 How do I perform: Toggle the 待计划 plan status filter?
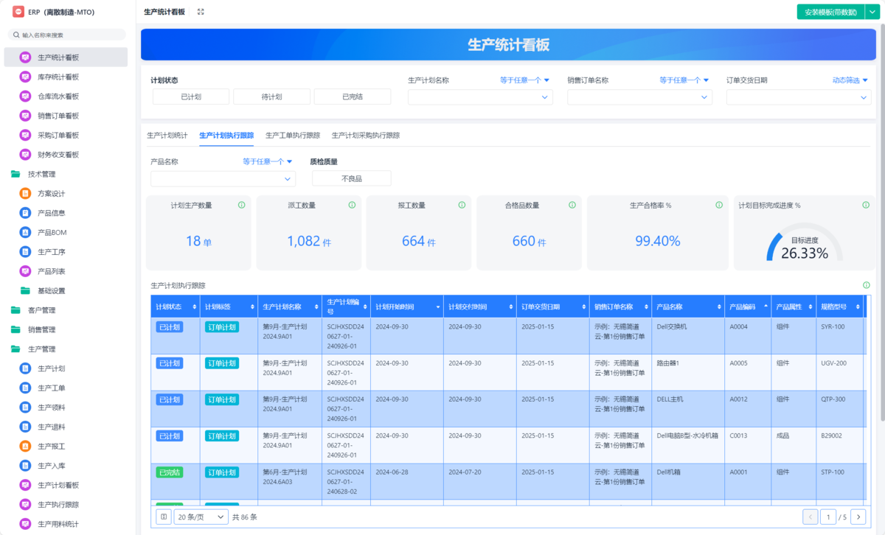click(271, 97)
